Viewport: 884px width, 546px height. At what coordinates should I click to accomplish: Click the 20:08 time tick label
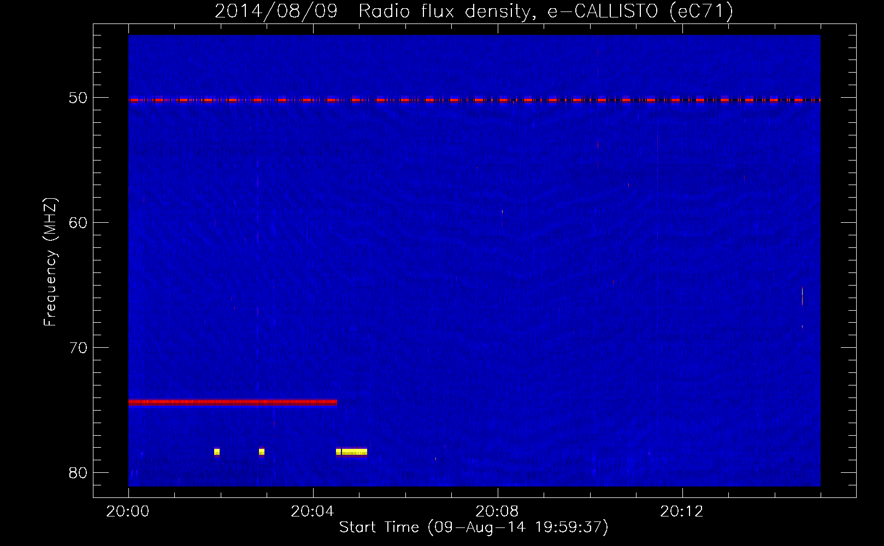pyautogui.click(x=497, y=512)
